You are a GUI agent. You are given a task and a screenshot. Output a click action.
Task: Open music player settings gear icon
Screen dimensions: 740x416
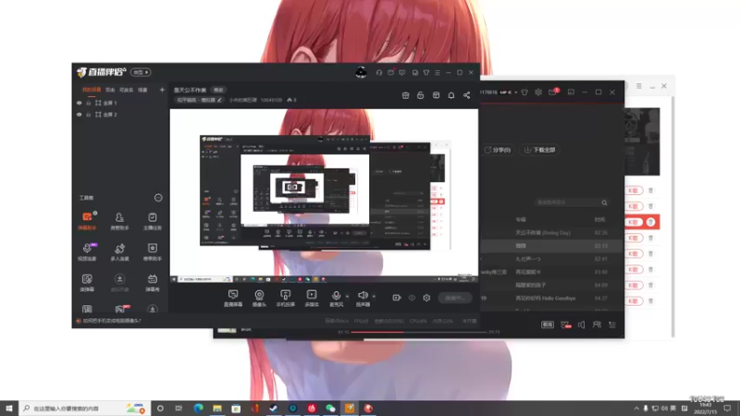click(x=538, y=92)
